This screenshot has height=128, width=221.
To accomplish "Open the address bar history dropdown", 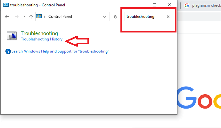I will 105,17.
